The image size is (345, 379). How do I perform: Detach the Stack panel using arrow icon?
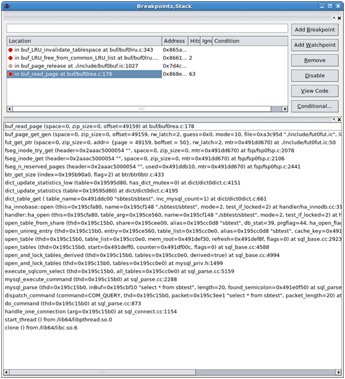tap(334, 120)
